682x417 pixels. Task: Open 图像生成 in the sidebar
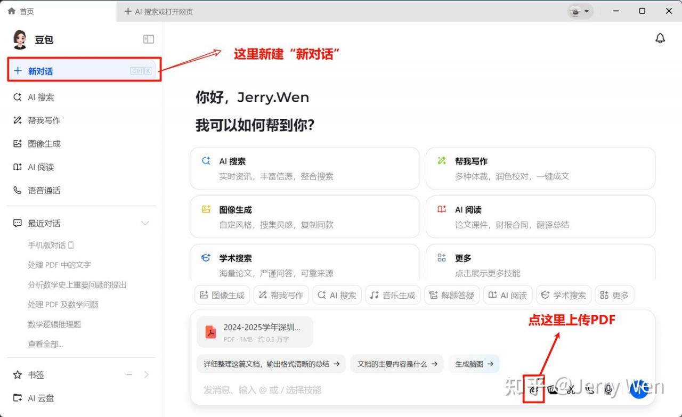point(82,144)
